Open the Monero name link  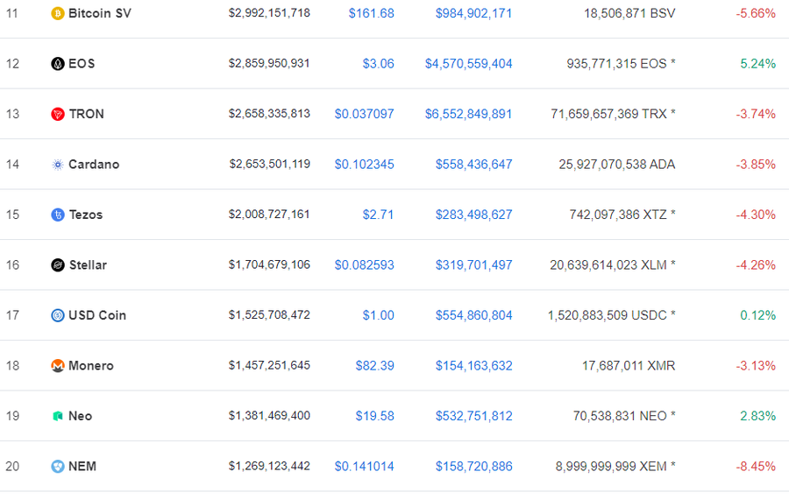click(x=91, y=365)
